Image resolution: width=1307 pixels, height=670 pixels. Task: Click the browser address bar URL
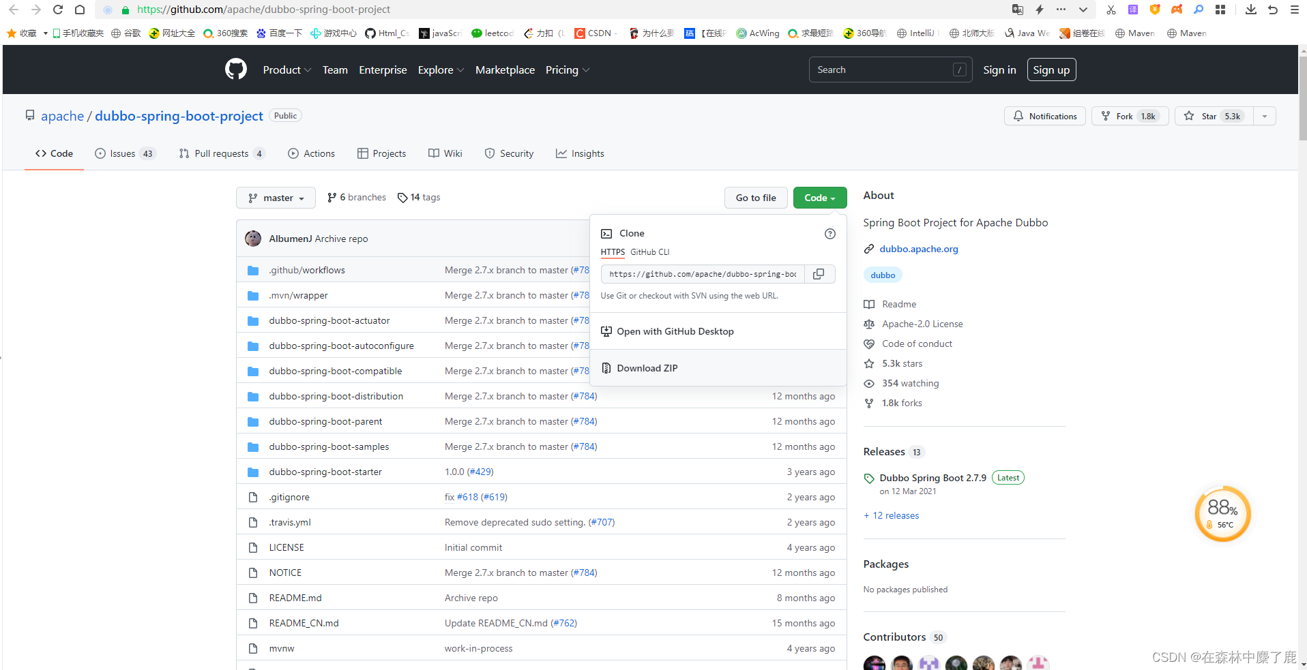coord(263,10)
